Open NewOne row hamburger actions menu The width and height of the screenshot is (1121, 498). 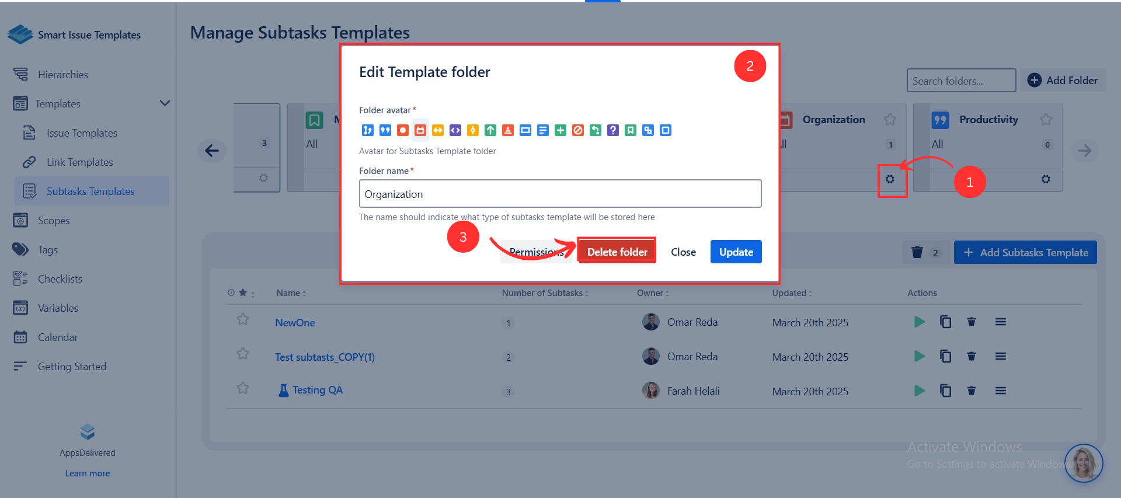(x=1000, y=322)
